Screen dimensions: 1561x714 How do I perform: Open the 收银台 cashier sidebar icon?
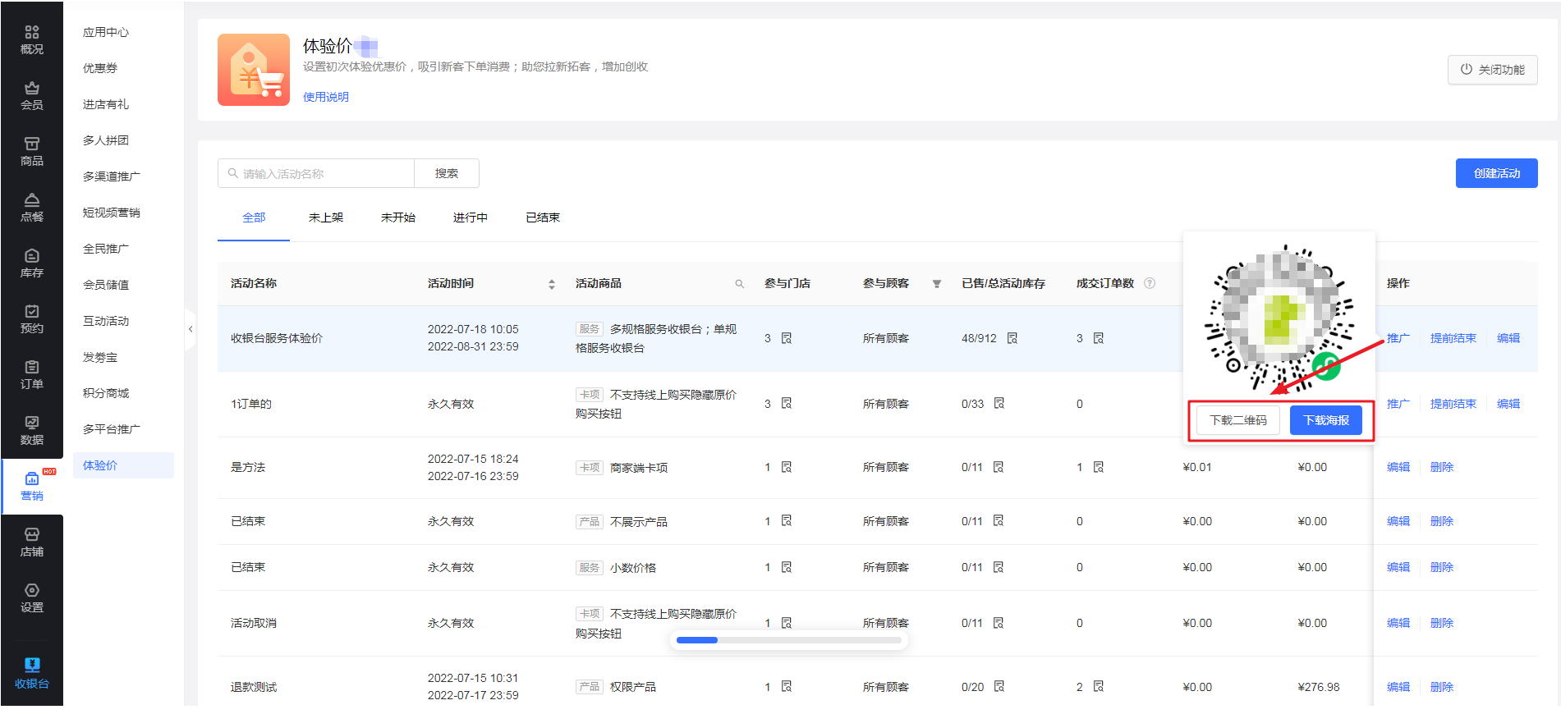pos(32,672)
